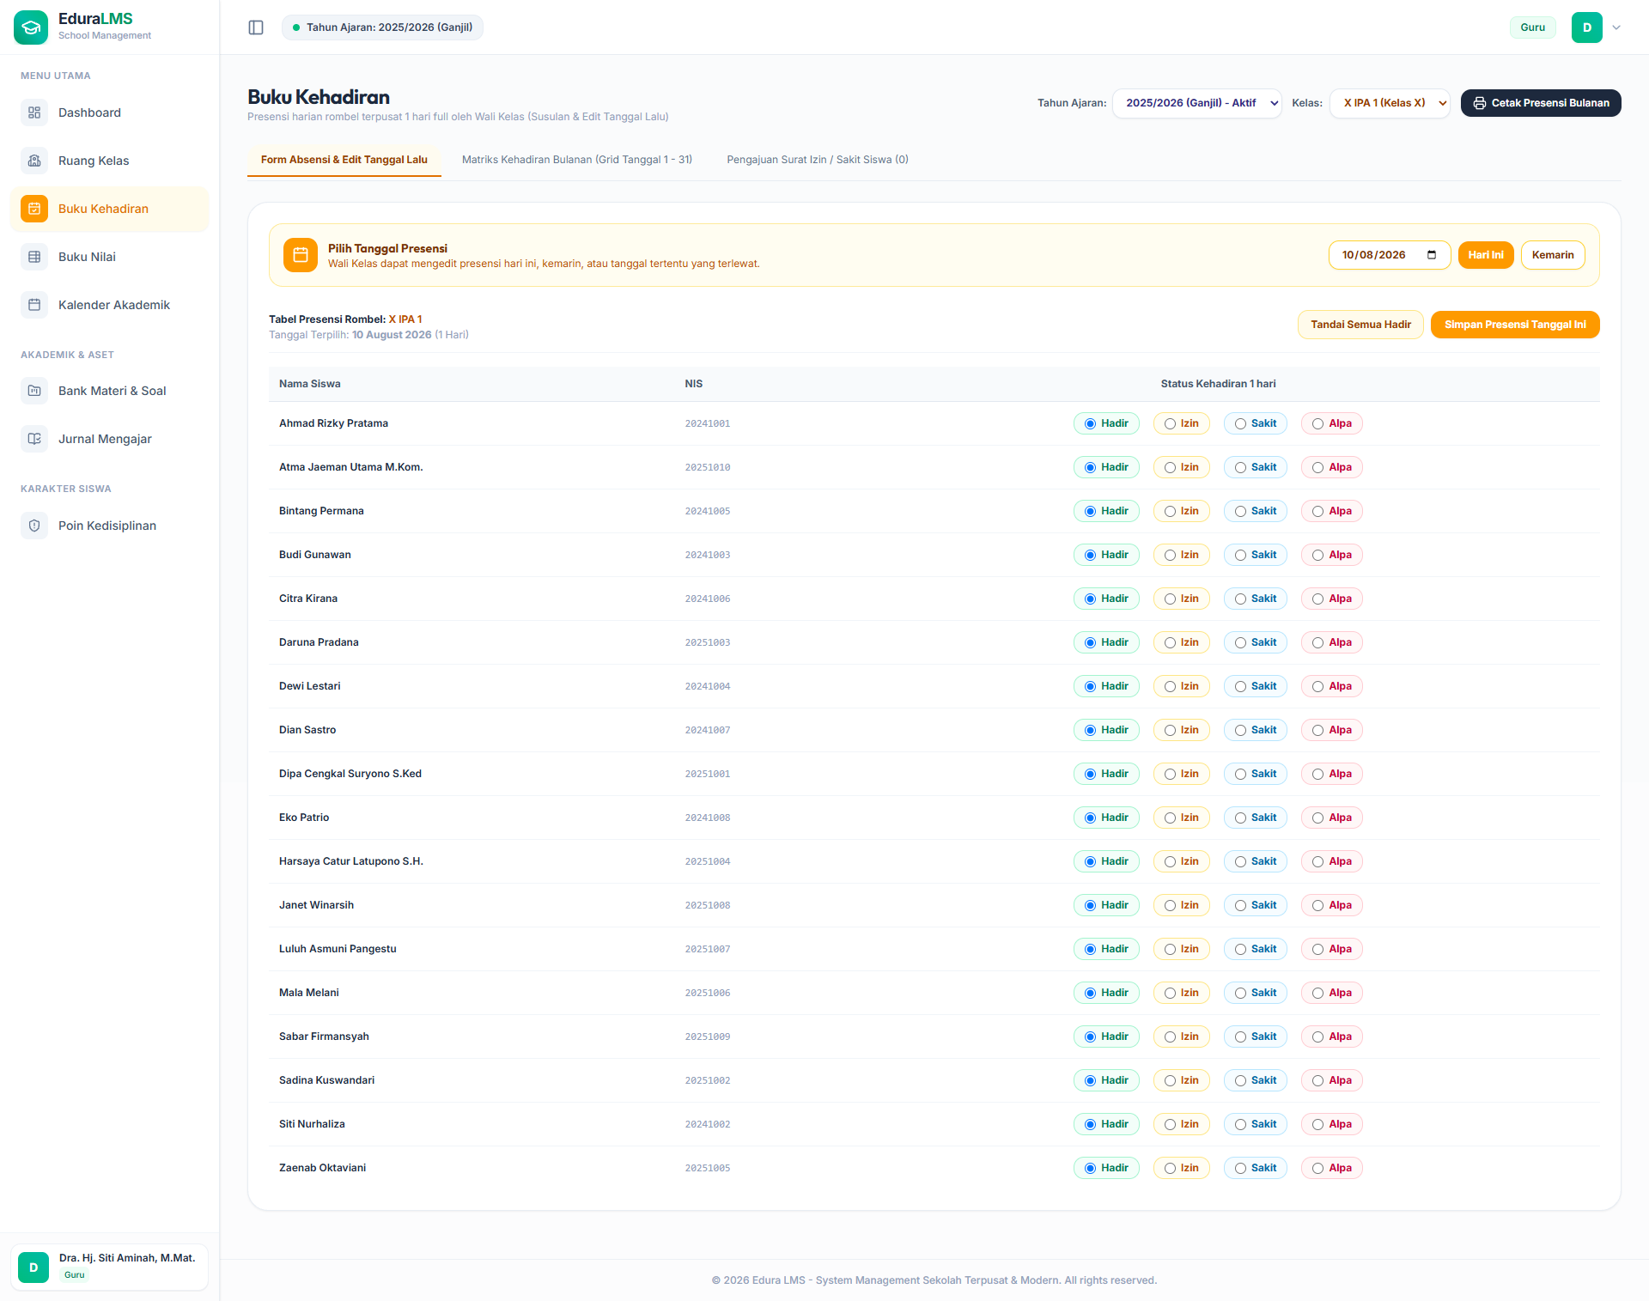Mark Citra Kirana as Alpa
The width and height of the screenshot is (1649, 1301).
point(1332,599)
